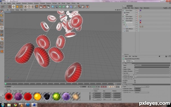
Task: Click Objects manager search magnifier icon
Action: [164, 8]
